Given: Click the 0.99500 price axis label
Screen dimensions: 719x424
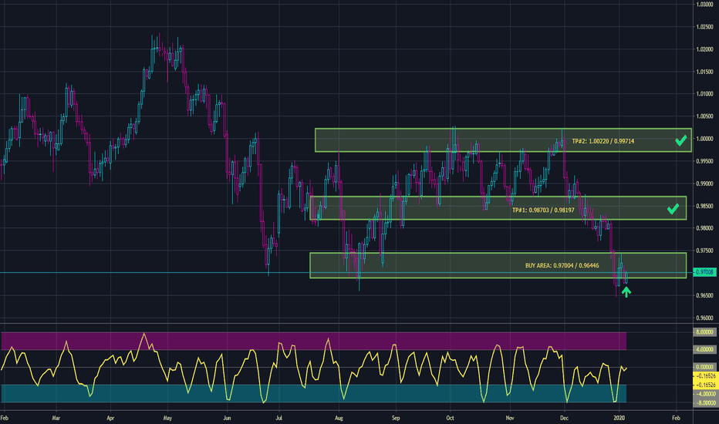Looking at the screenshot, I should pos(705,161).
